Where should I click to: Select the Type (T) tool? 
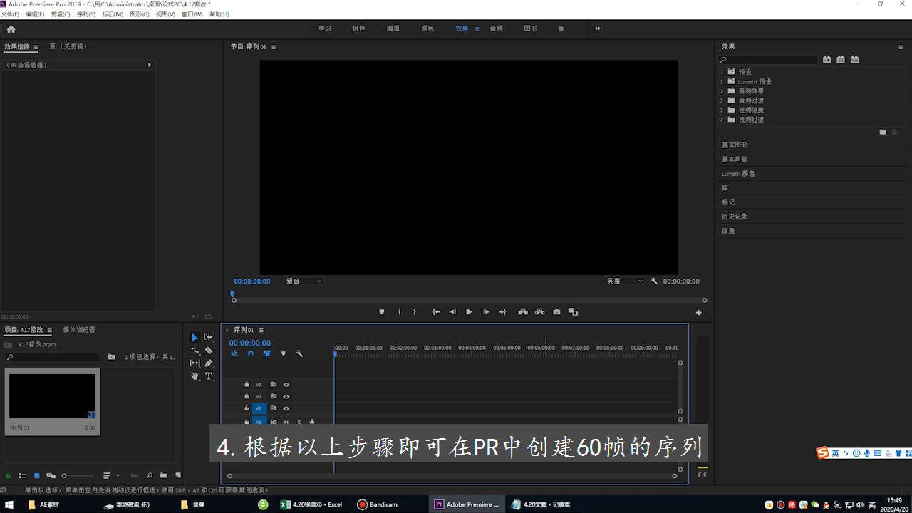(209, 376)
